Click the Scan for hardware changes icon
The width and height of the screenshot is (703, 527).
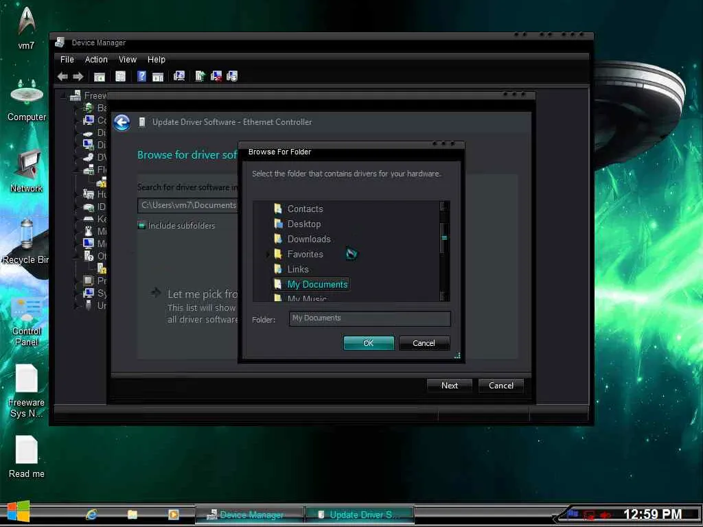point(179,76)
